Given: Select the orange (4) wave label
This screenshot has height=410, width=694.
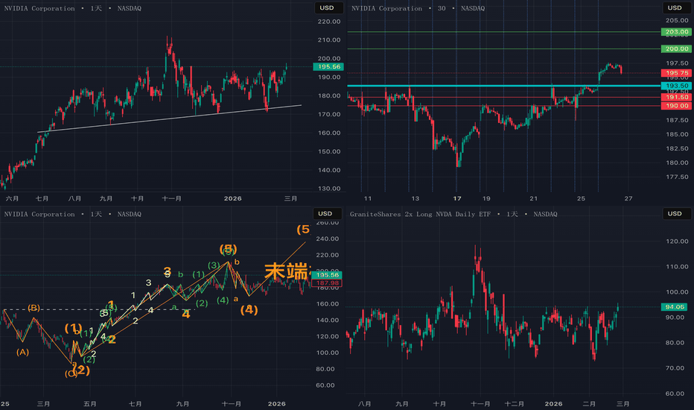Looking at the screenshot, I should coord(249,310).
